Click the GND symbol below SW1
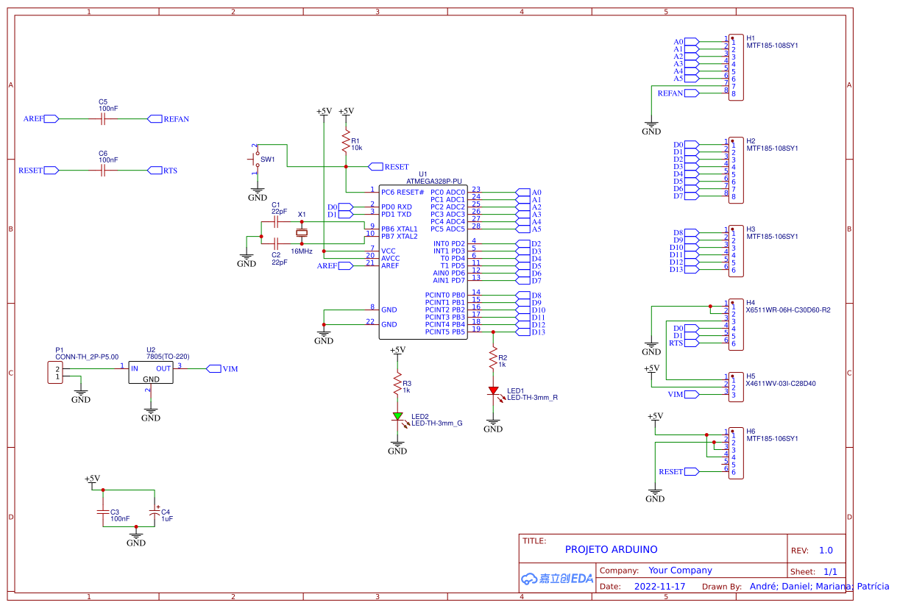Image resolution: width=900 pixels, height=608 pixels. coord(258,192)
